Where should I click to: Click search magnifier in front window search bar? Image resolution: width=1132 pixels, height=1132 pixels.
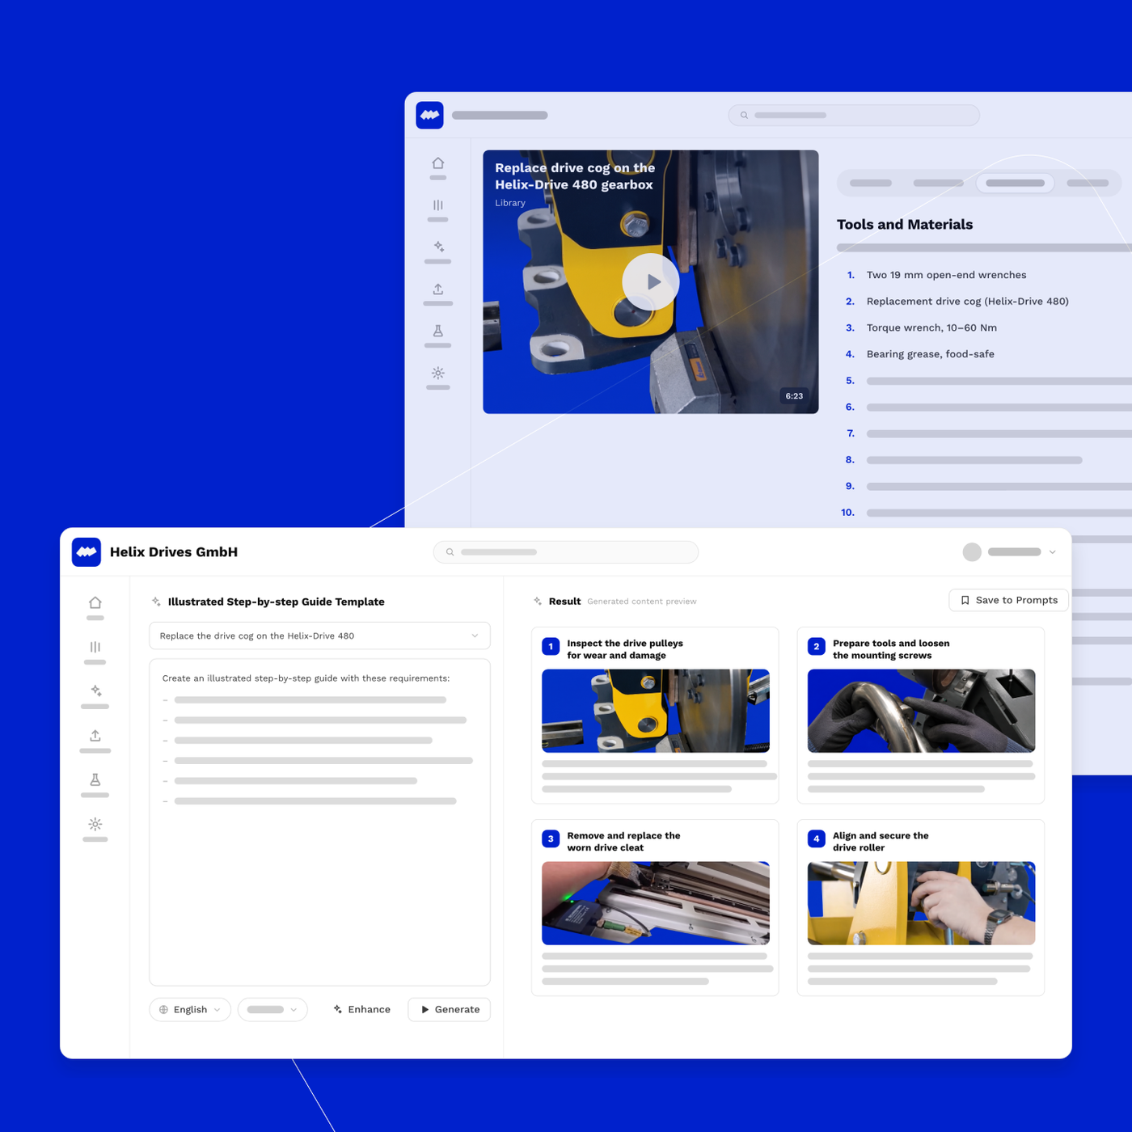tap(450, 552)
